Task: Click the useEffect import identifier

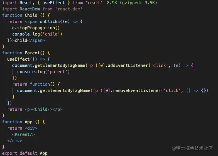Action: [54, 3]
